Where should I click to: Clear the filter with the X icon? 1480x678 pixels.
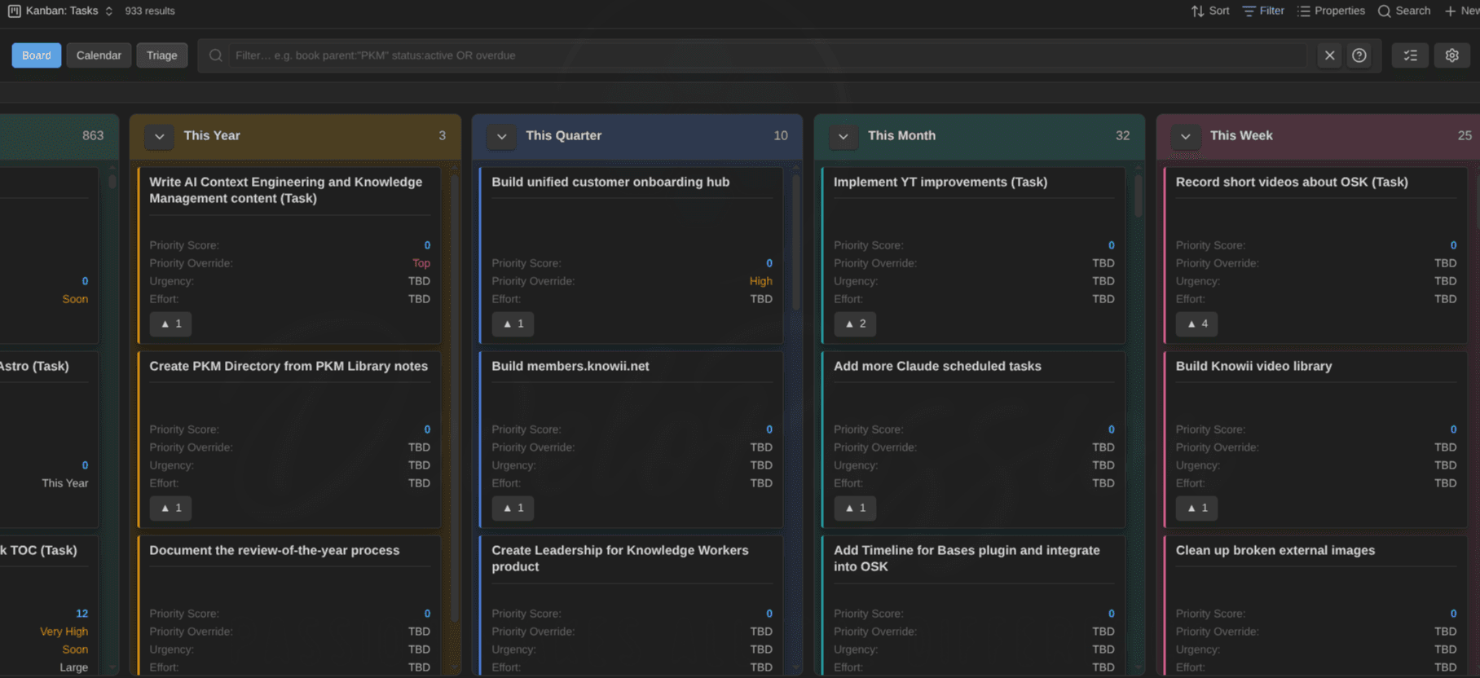pyautogui.click(x=1329, y=55)
